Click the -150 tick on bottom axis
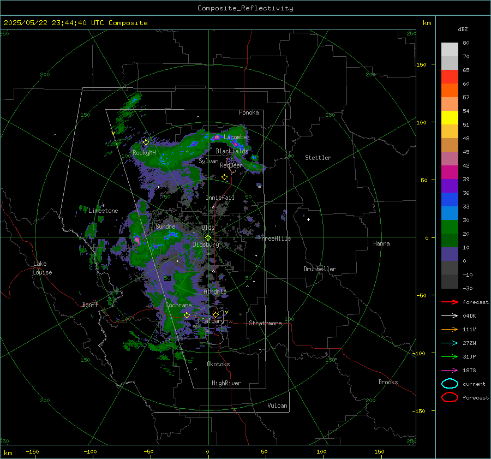 32,451
